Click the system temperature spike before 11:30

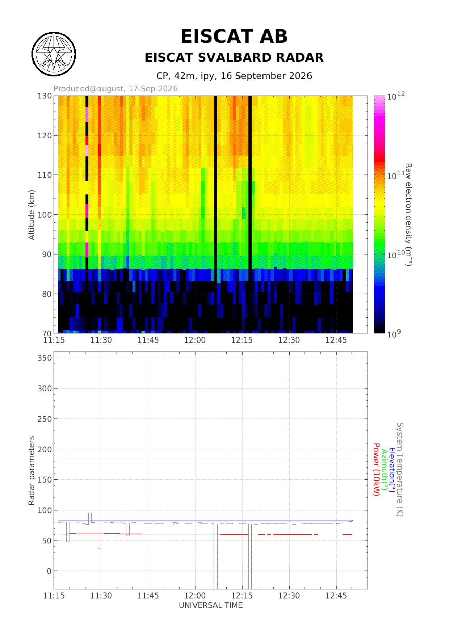click(x=90, y=518)
